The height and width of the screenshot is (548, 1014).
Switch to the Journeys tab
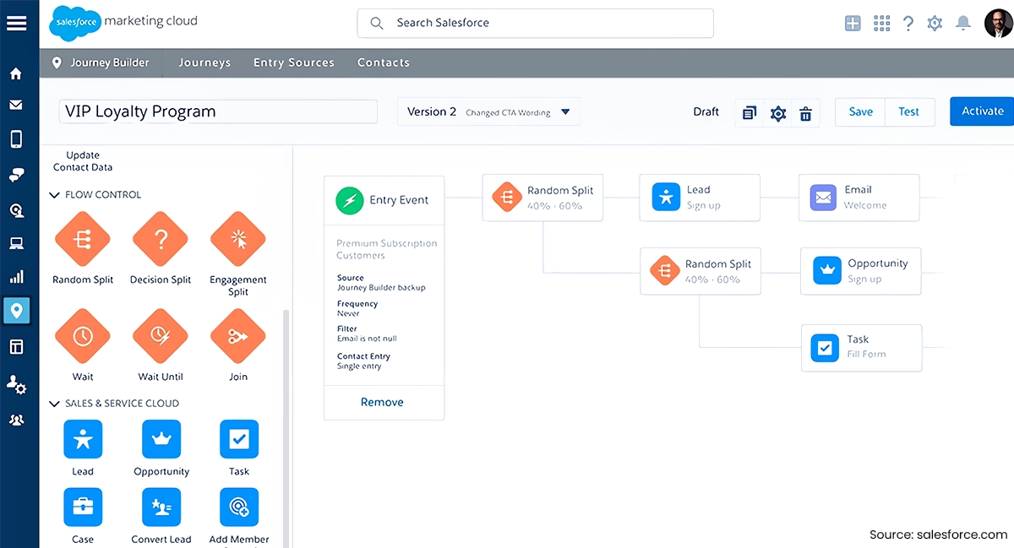pyautogui.click(x=204, y=63)
